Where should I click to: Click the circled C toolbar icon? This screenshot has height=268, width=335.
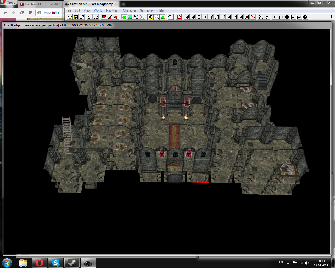tap(287, 17)
